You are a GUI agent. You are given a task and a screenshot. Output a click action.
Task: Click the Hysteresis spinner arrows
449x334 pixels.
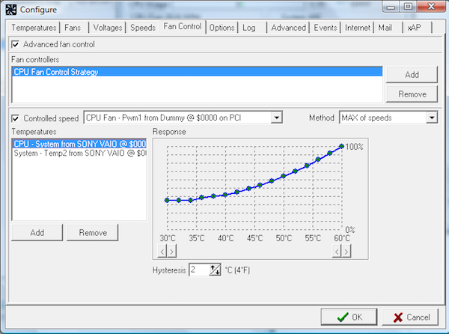215,270
